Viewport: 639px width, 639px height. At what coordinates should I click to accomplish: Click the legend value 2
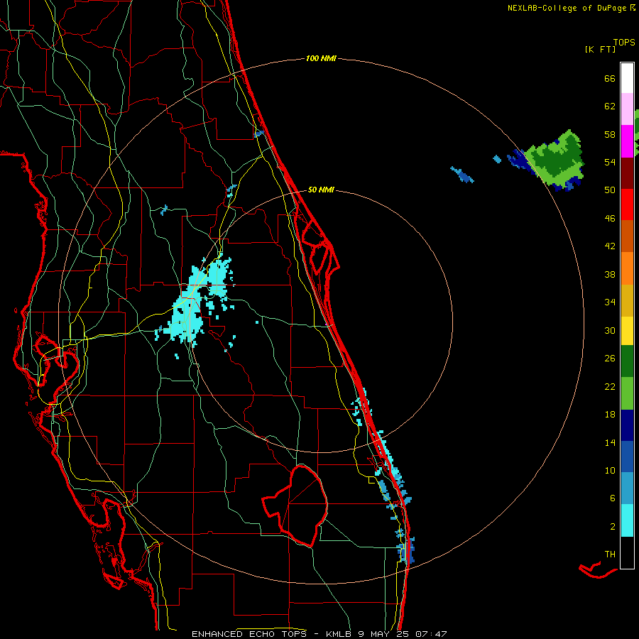point(613,526)
